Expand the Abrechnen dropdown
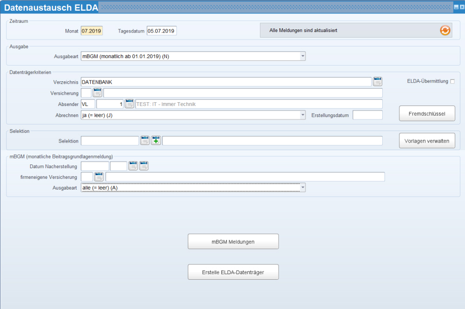The width and height of the screenshot is (465, 309). pos(303,115)
